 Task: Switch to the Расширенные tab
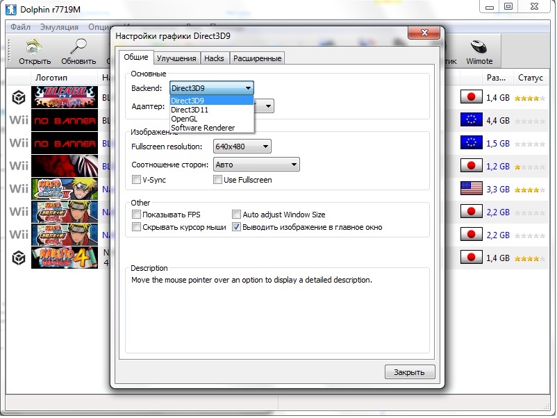pyautogui.click(x=257, y=58)
